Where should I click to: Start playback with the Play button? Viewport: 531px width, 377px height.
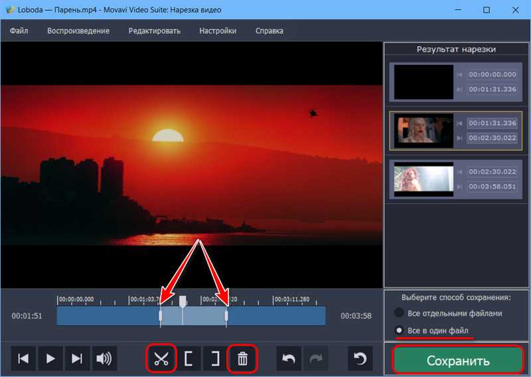(x=50, y=358)
